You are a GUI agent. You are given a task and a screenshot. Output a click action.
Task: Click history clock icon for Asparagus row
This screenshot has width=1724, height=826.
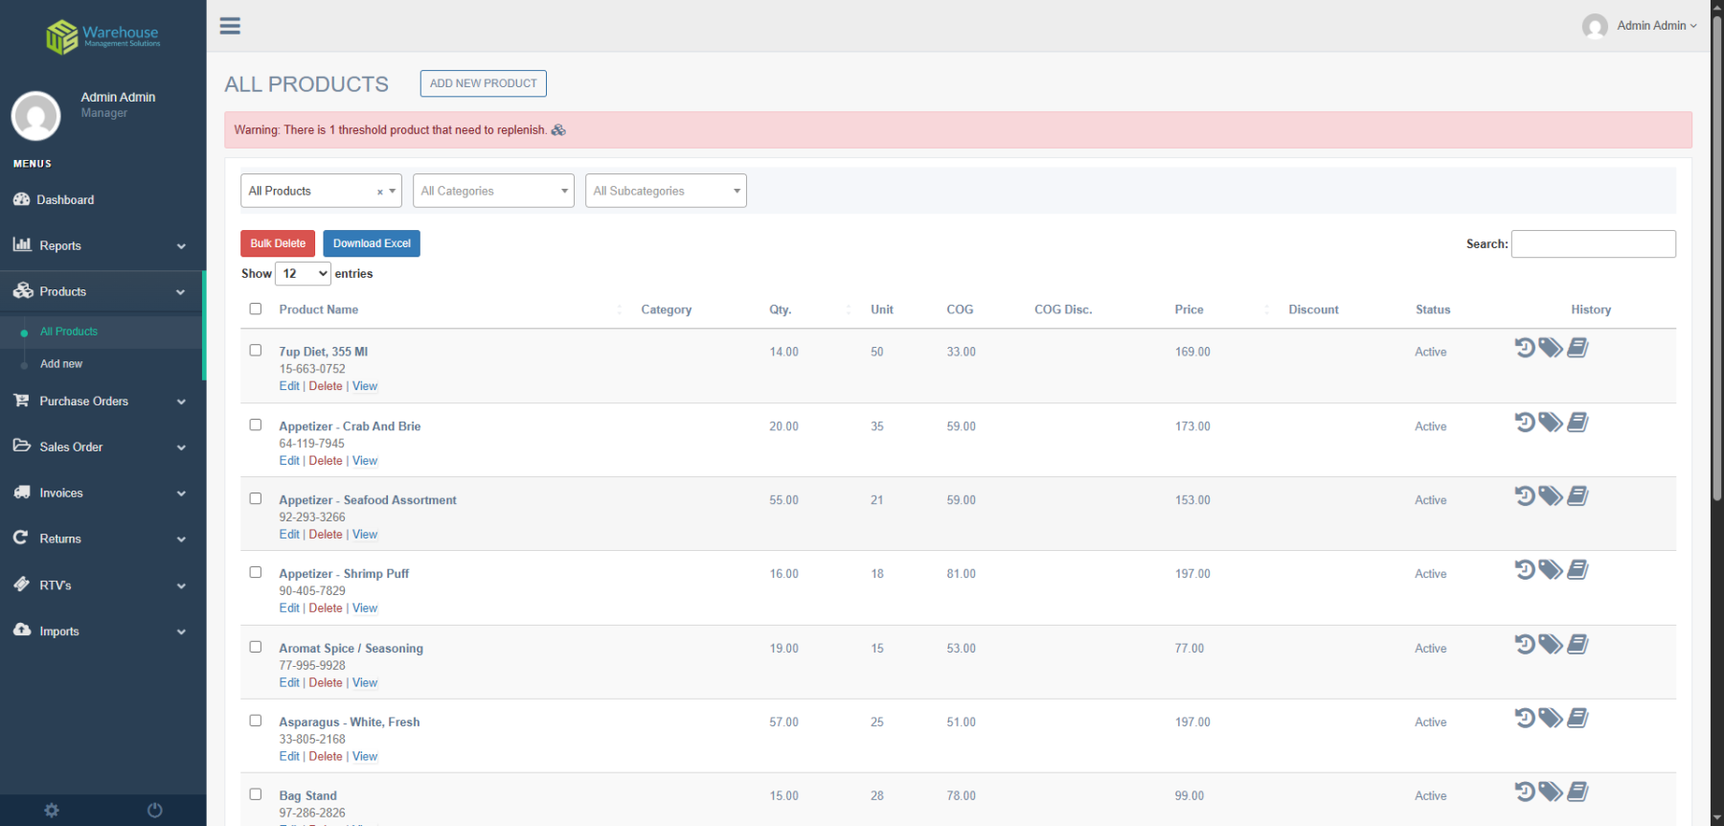(1524, 719)
